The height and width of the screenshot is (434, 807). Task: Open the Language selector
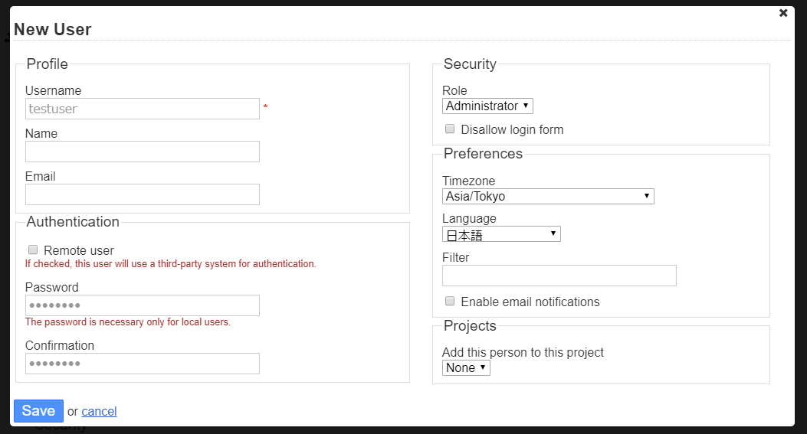(501, 234)
